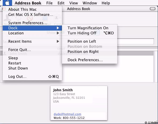The image size is (158, 124).
Task: Choose Force Quit from the menu
Action: [x=32, y=50]
